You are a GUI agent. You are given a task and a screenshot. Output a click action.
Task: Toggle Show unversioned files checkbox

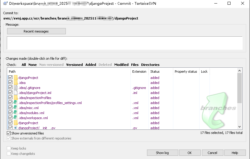[9, 133]
